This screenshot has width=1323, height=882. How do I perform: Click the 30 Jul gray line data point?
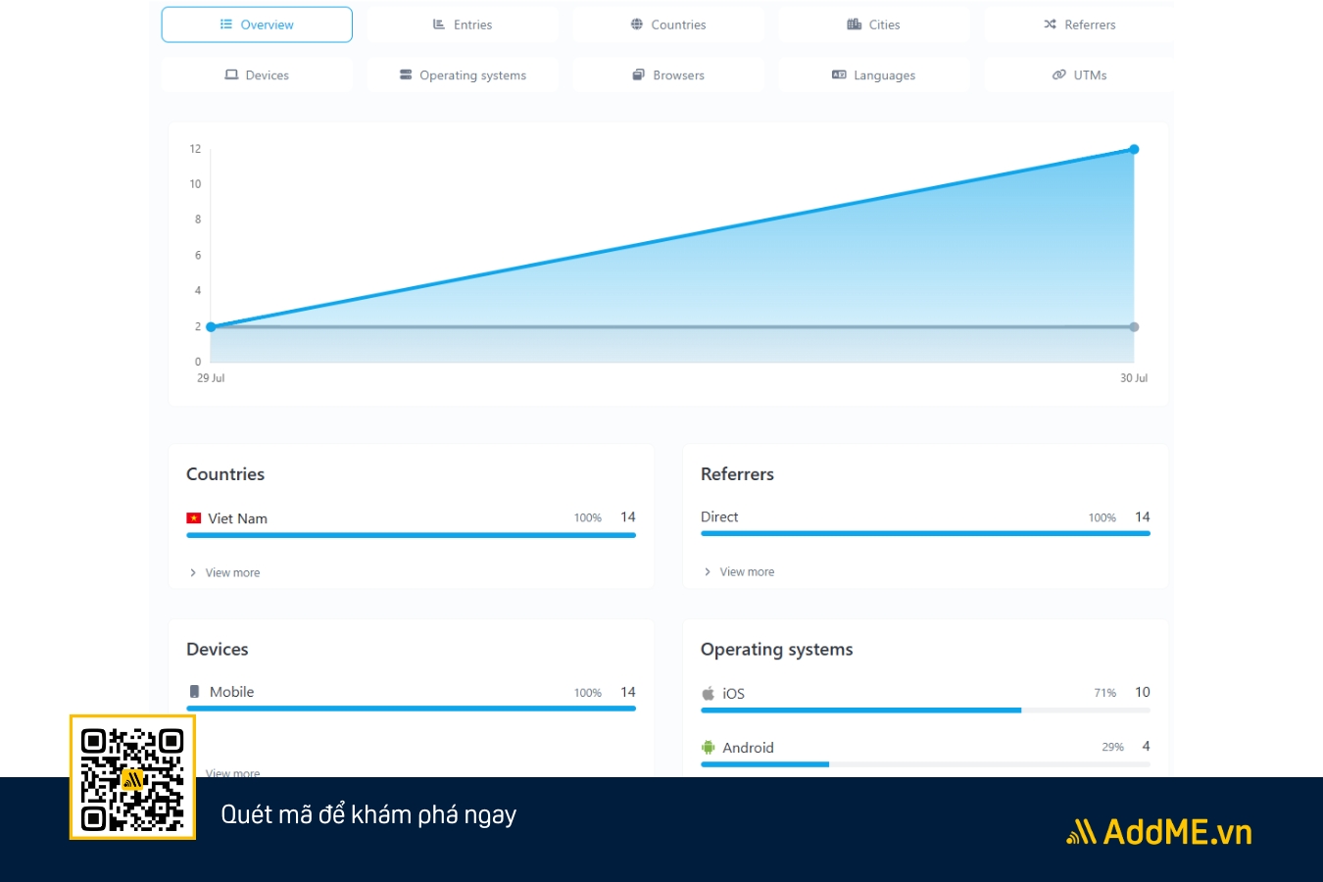click(1134, 326)
